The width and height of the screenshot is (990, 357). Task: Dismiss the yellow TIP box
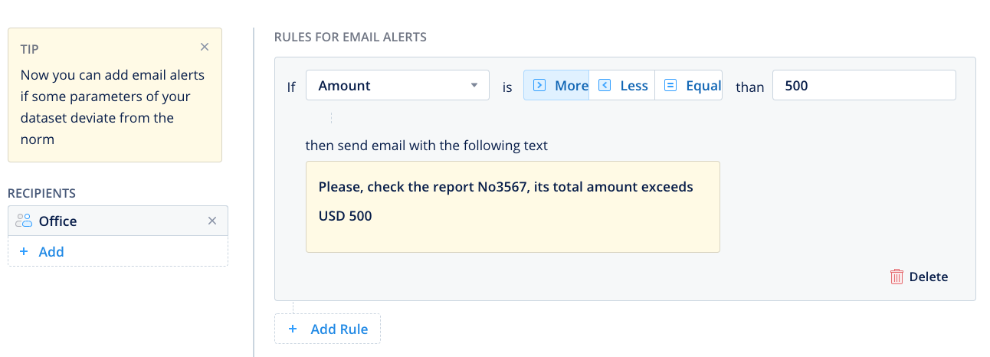(x=205, y=47)
